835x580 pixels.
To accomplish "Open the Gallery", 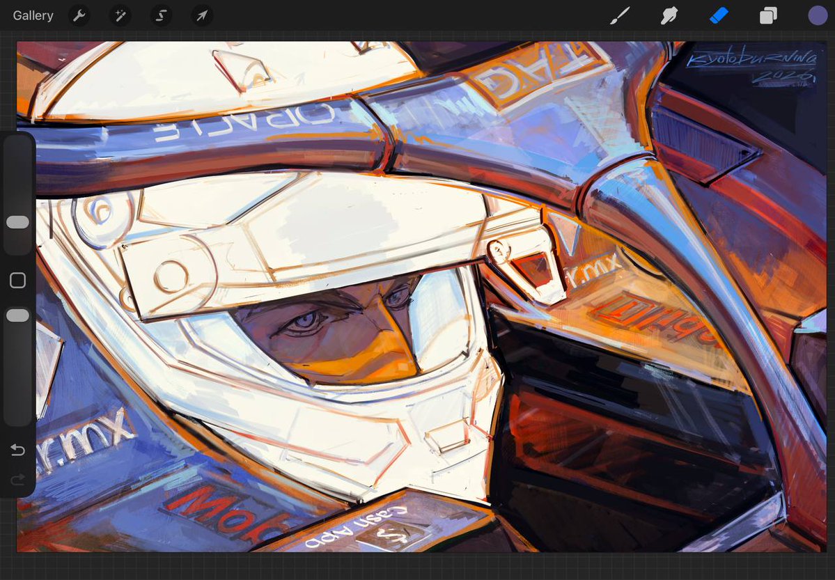I will pos(33,15).
